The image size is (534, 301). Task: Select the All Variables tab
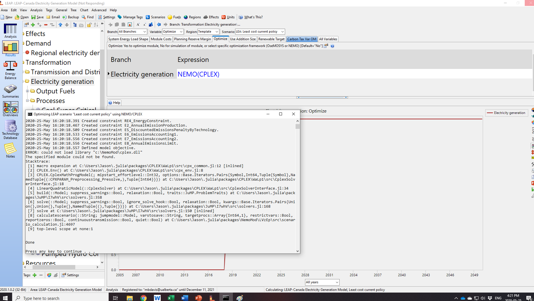328,39
